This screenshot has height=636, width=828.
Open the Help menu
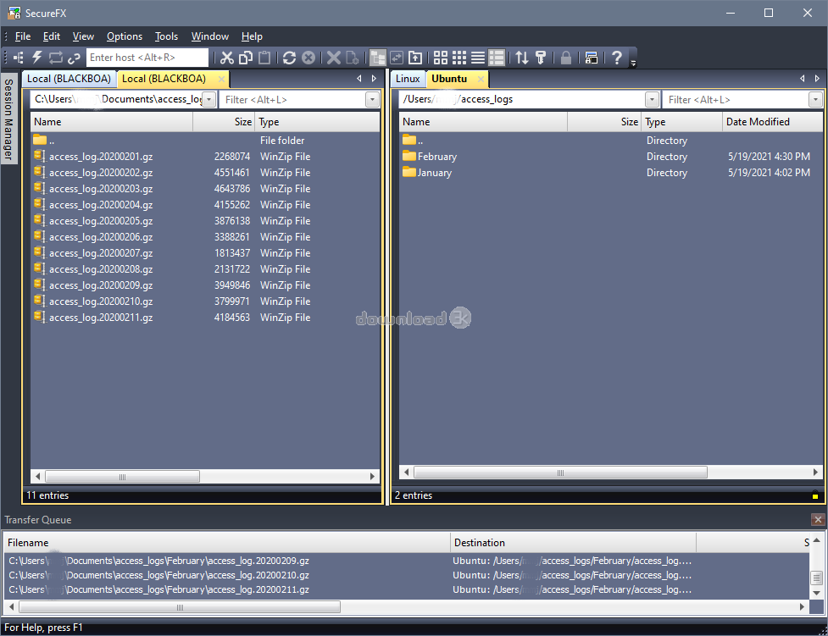pyautogui.click(x=252, y=36)
